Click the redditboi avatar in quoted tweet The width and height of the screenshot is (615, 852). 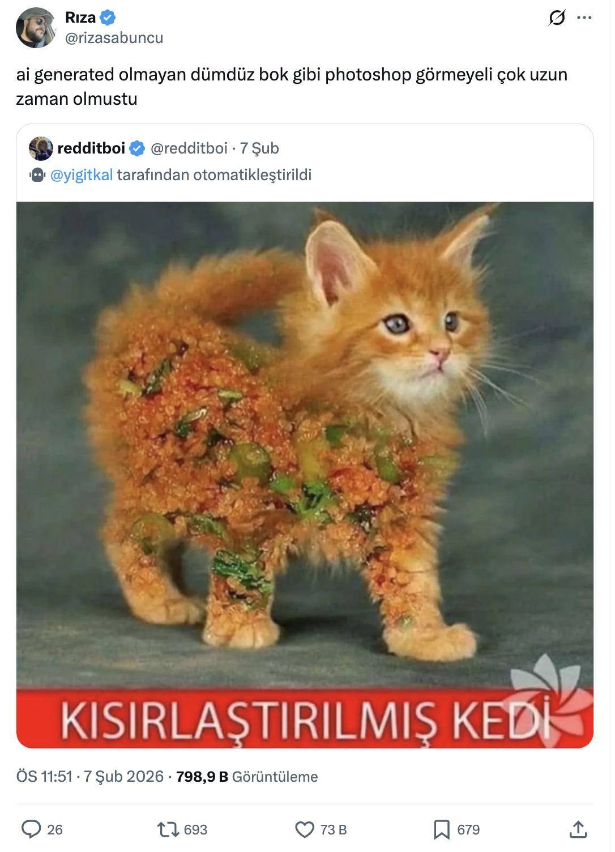pyautogui.click(x=41, y=148)
